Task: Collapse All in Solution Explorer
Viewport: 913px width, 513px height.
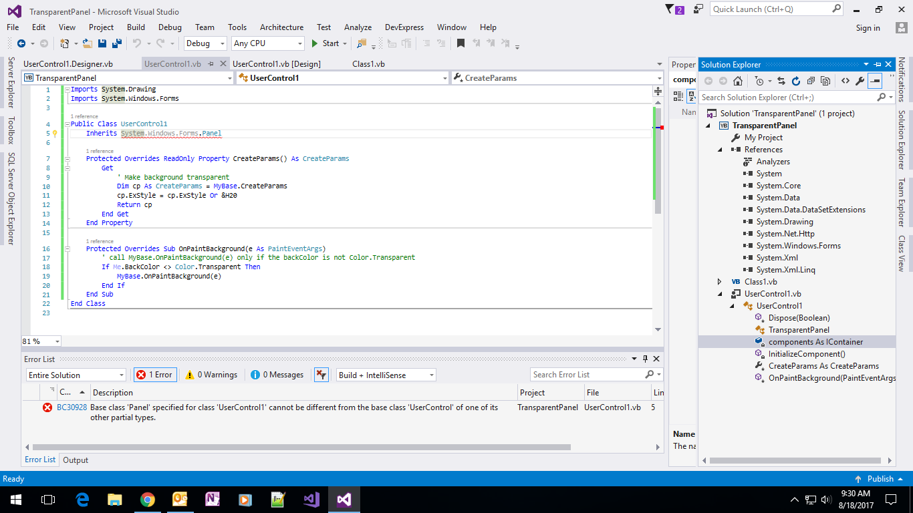Action: [811, 81]
